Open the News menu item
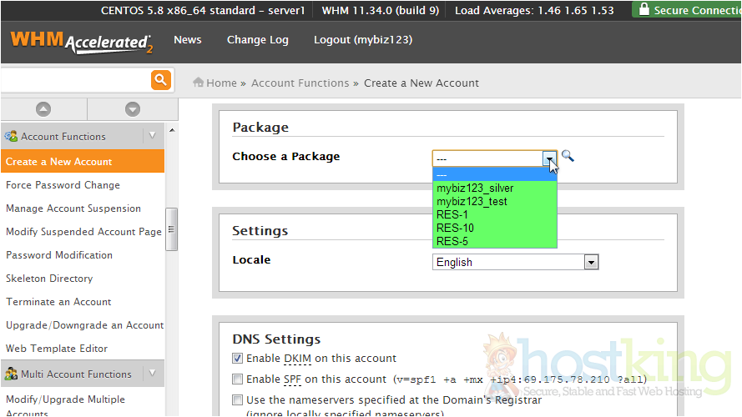This screenshot has height=417, width=742. (187, 40)
